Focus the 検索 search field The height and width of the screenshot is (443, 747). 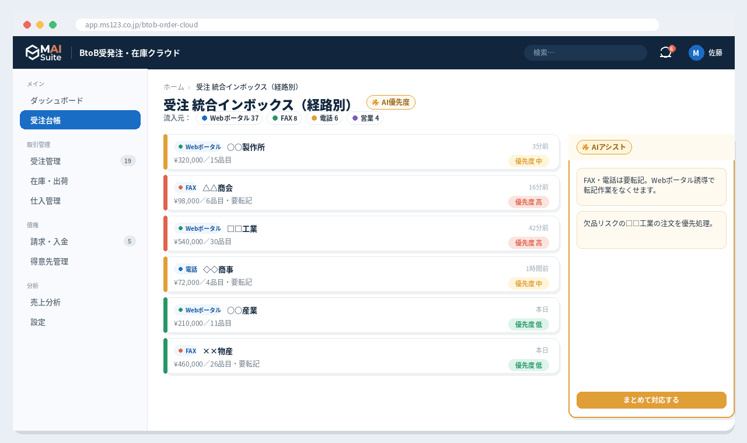(x=585, y=52)
